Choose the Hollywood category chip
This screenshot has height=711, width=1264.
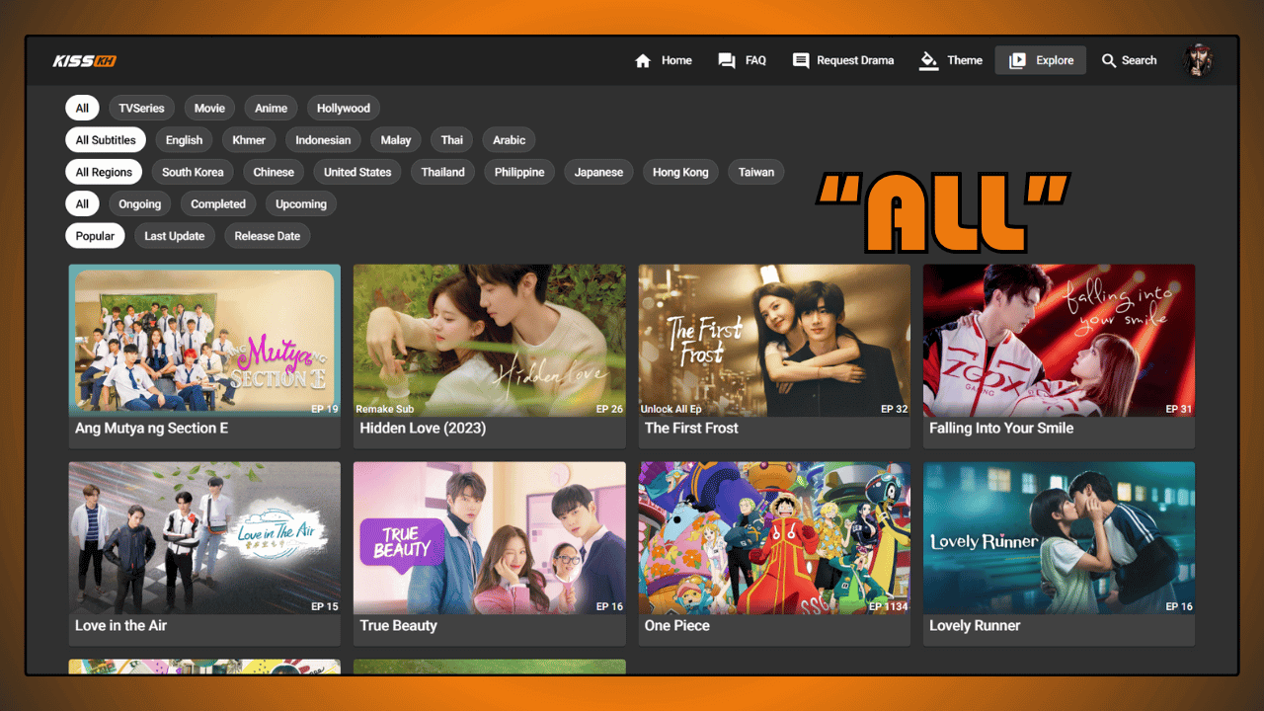pyautogui.click(x=344, y=109)
